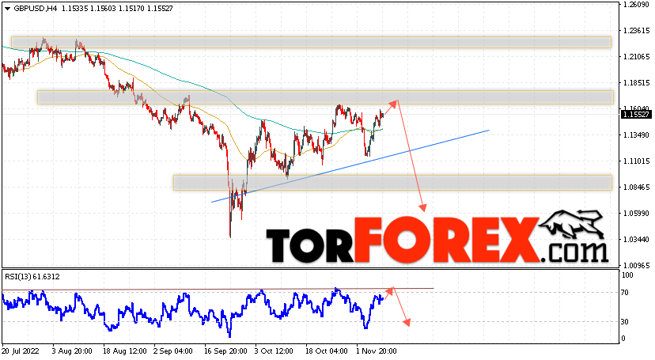Open the chart menu triangle beside GBPUSD
The height and width of the screenshot is (360, 655).
tap(7, 9)
